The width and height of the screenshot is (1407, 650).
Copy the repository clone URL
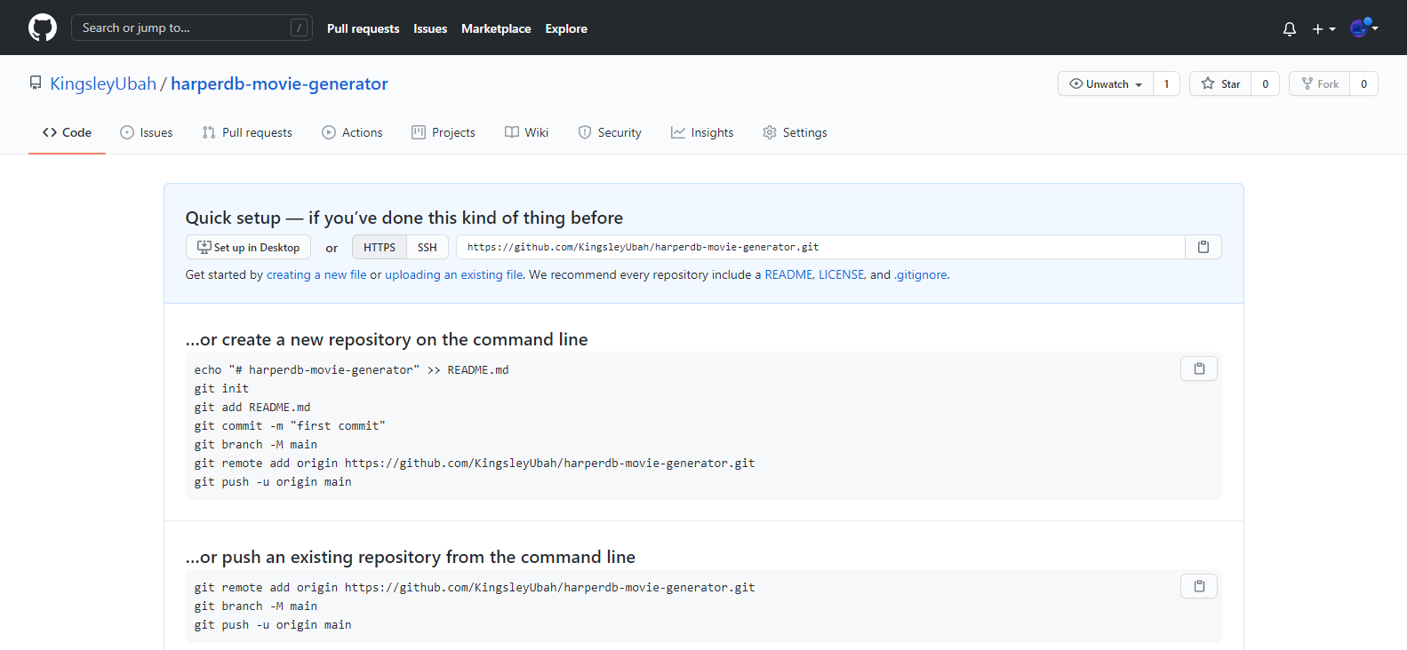[x=1203, y=247]
